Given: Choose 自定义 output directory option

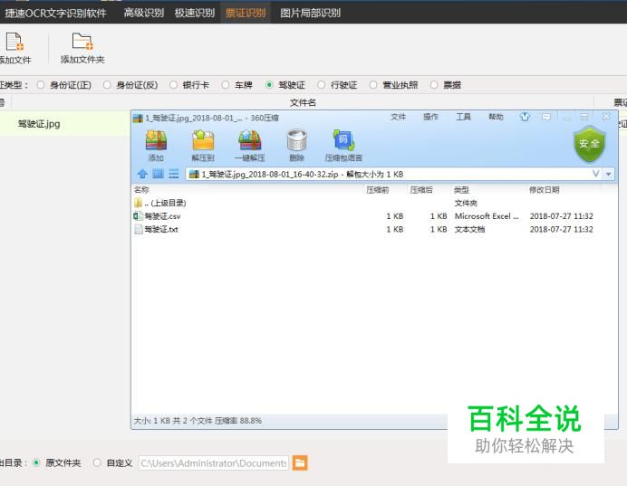Looking at the screenshot, I should [x=97, y=462].
